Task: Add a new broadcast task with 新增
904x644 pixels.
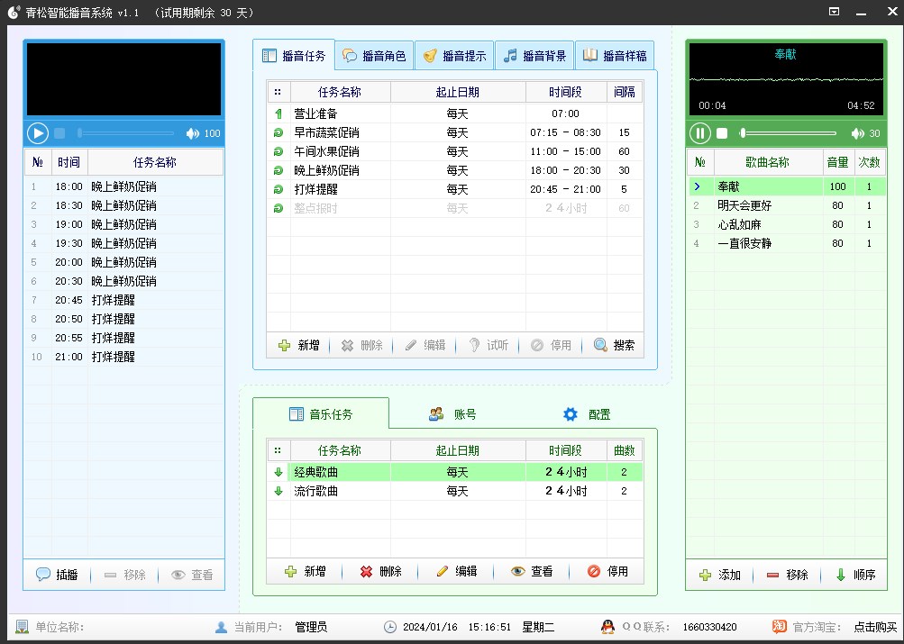Action: coord(298,345)
